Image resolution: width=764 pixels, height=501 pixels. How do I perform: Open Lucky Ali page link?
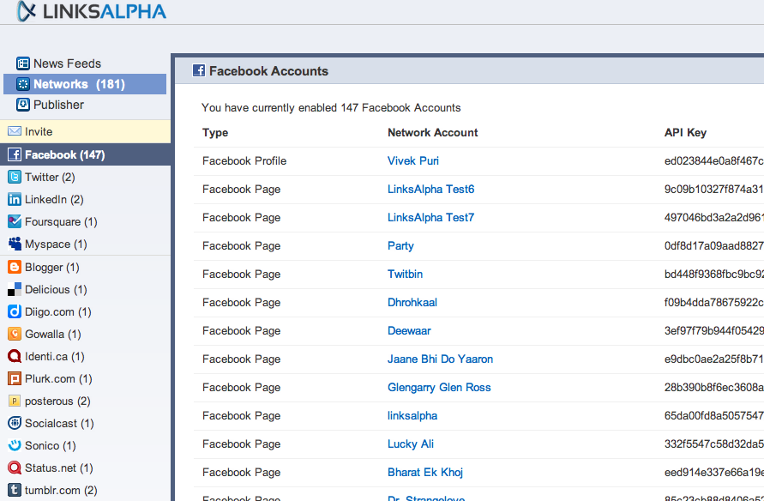point(410,444)
